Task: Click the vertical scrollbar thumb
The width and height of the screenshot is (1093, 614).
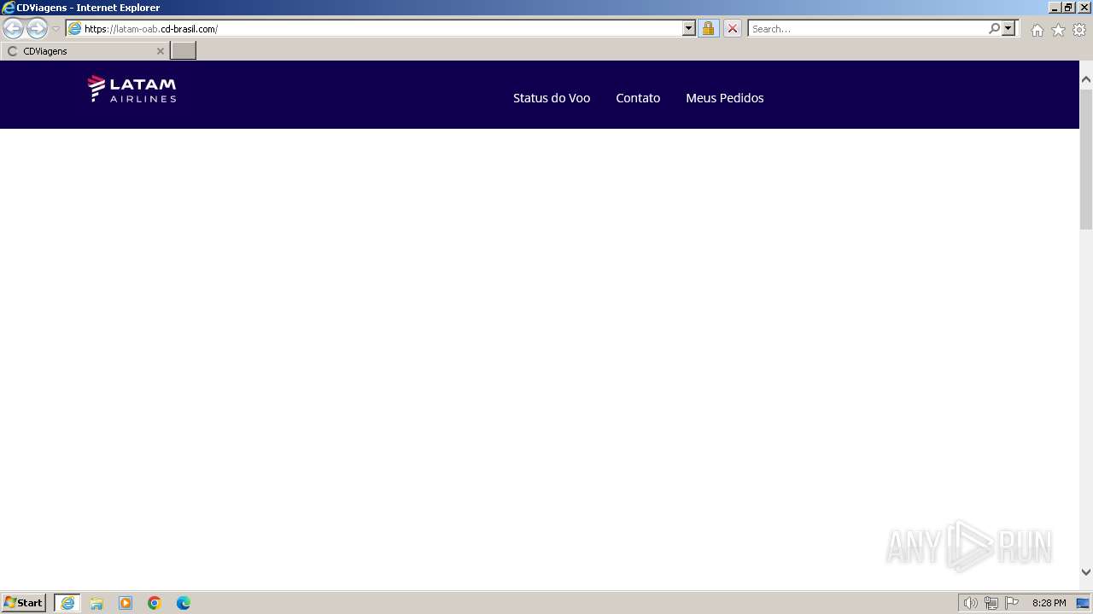Action: (x=1086, y=158)
